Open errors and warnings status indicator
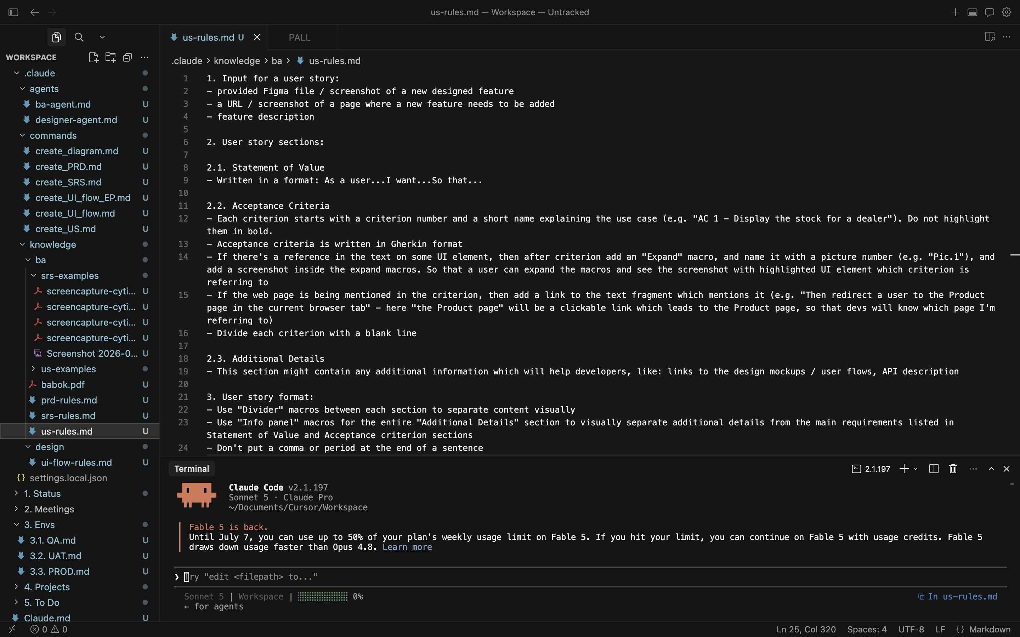 point(49,629)
